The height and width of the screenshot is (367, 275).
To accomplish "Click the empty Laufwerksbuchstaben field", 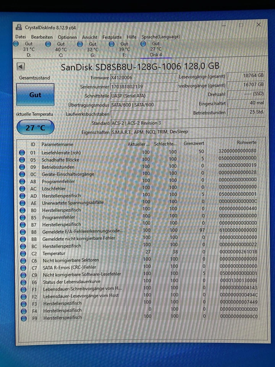I will (144, 114).
